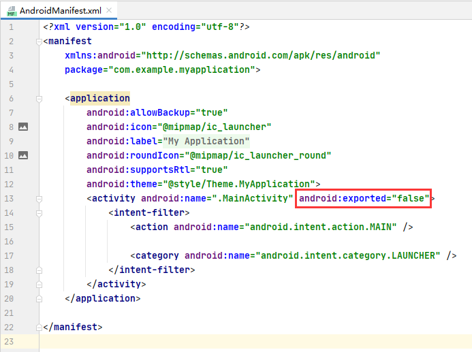Viewport: 472px width, 352px height.
Task: Click the closing </manifest> tag
Action: [73, 327]
